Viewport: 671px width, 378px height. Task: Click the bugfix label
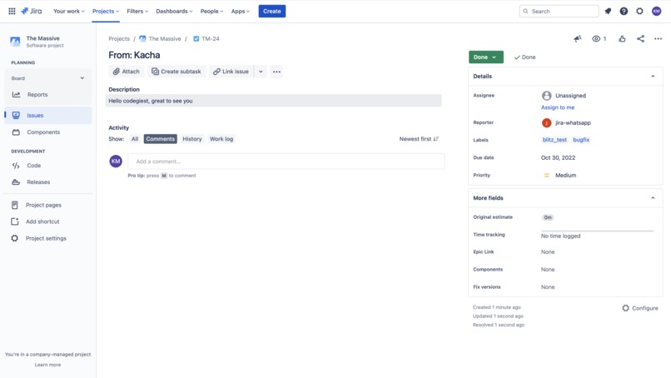point(581,140)
